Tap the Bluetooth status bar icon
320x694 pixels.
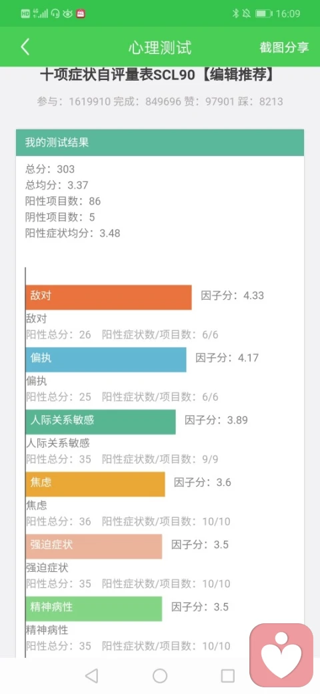pos(235,14)
